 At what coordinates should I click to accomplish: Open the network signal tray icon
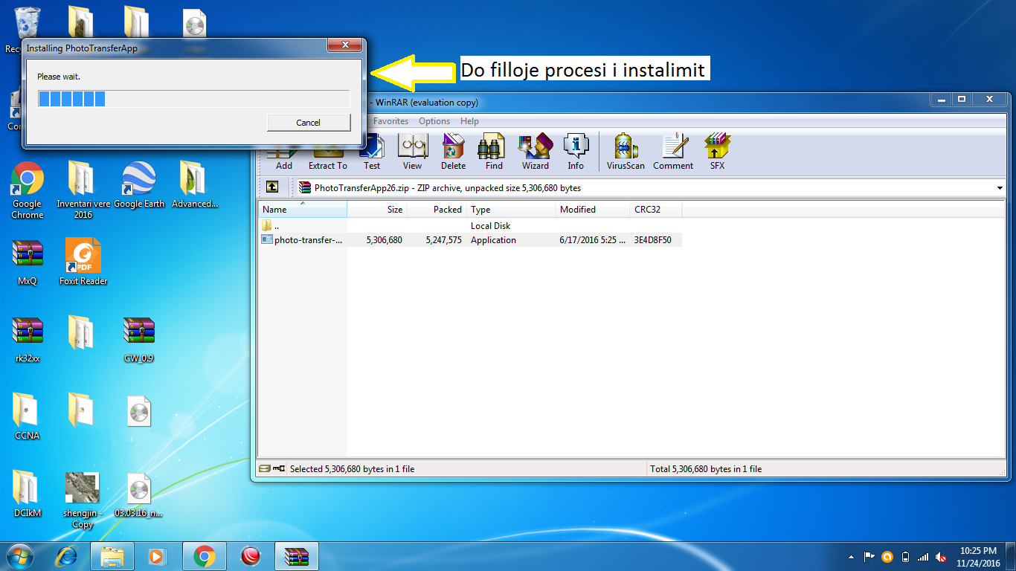point(923,557)
